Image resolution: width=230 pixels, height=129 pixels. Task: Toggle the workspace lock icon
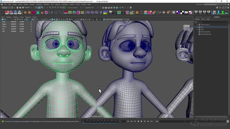point(228,4)
